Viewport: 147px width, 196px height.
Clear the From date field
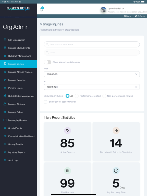coord(136,74)
